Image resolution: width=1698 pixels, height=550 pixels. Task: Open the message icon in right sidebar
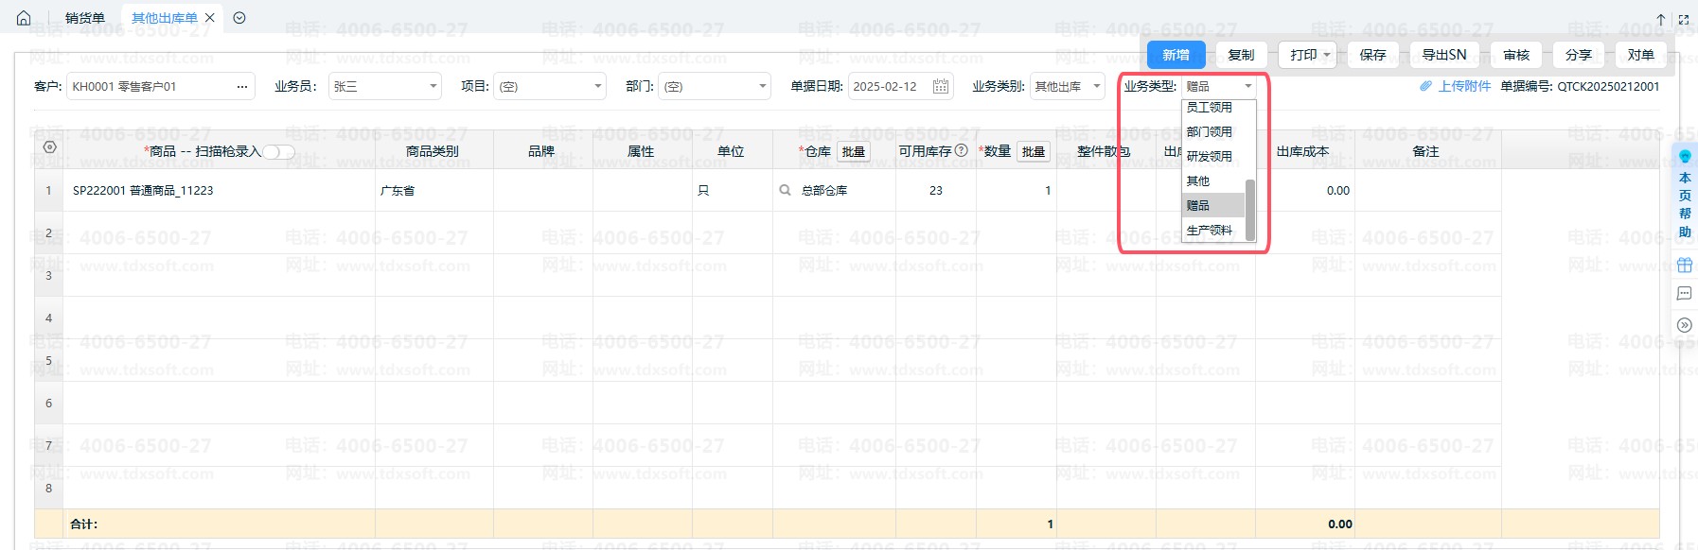tap(1684, 294)
